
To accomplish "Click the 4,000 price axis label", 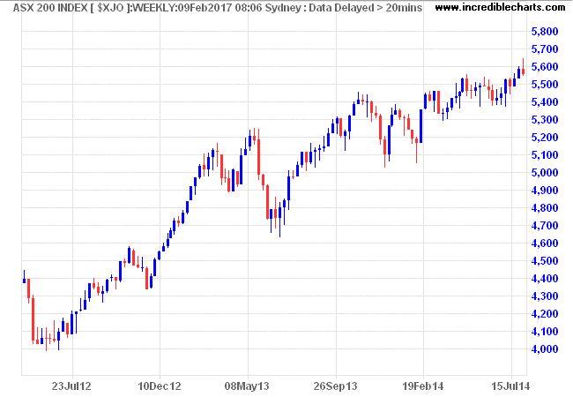I will pos(545,349).
